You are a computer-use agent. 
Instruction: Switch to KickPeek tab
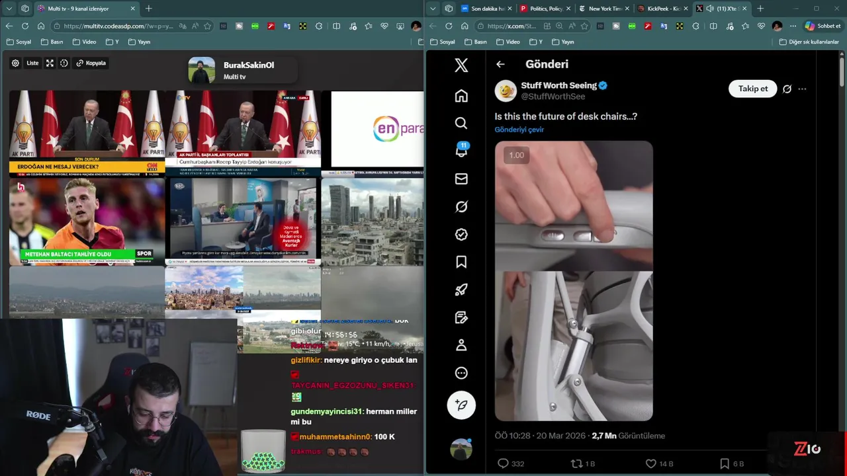point(662,9)
